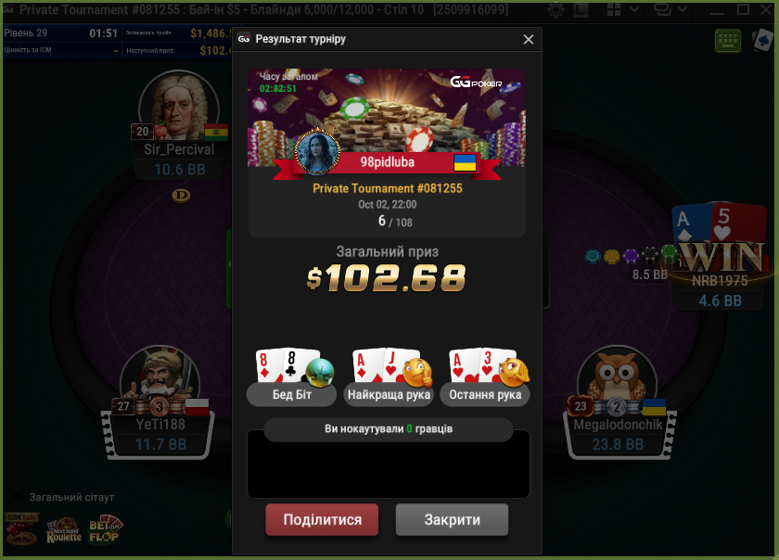Screen dimensions: 779x560
Task: Click Sir_Percival's avatar
Action: tap(179, 106)
